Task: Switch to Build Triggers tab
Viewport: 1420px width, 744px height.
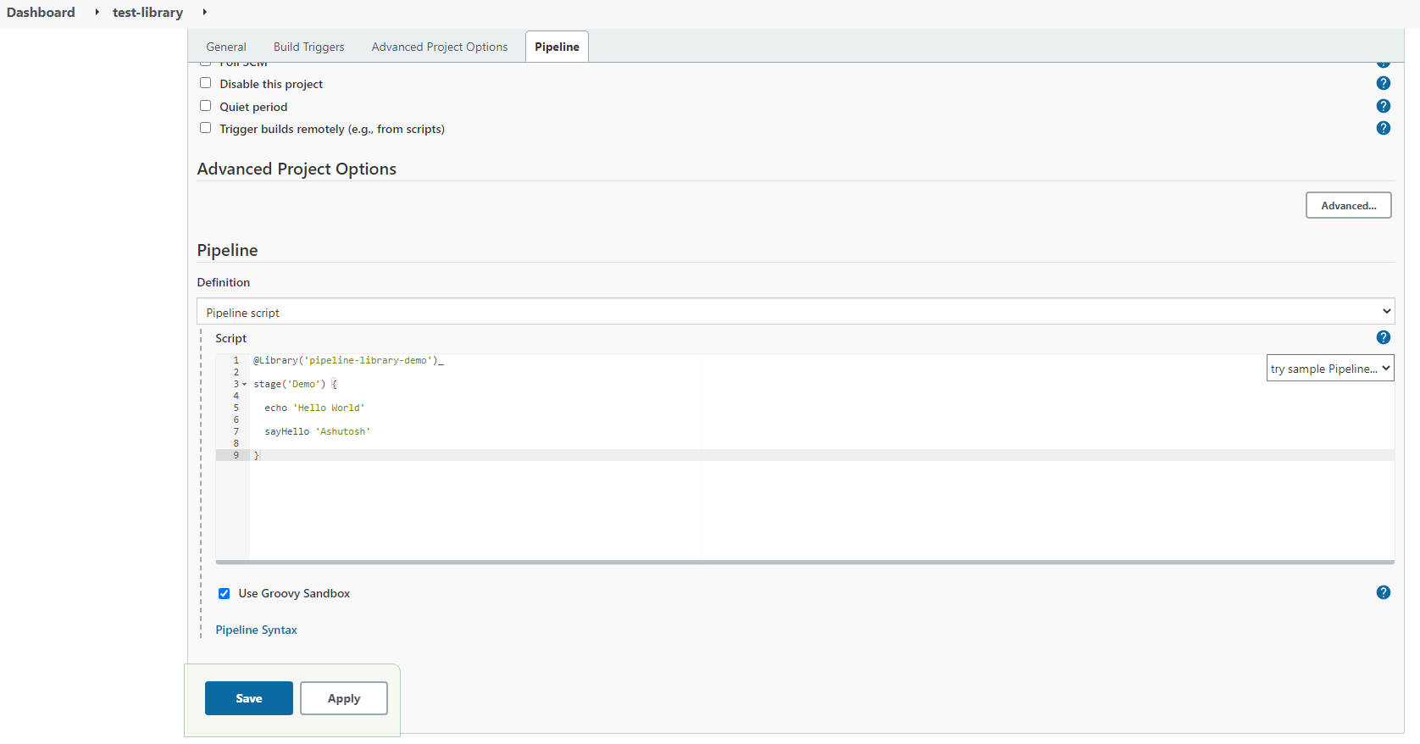Action: (308, 47)
